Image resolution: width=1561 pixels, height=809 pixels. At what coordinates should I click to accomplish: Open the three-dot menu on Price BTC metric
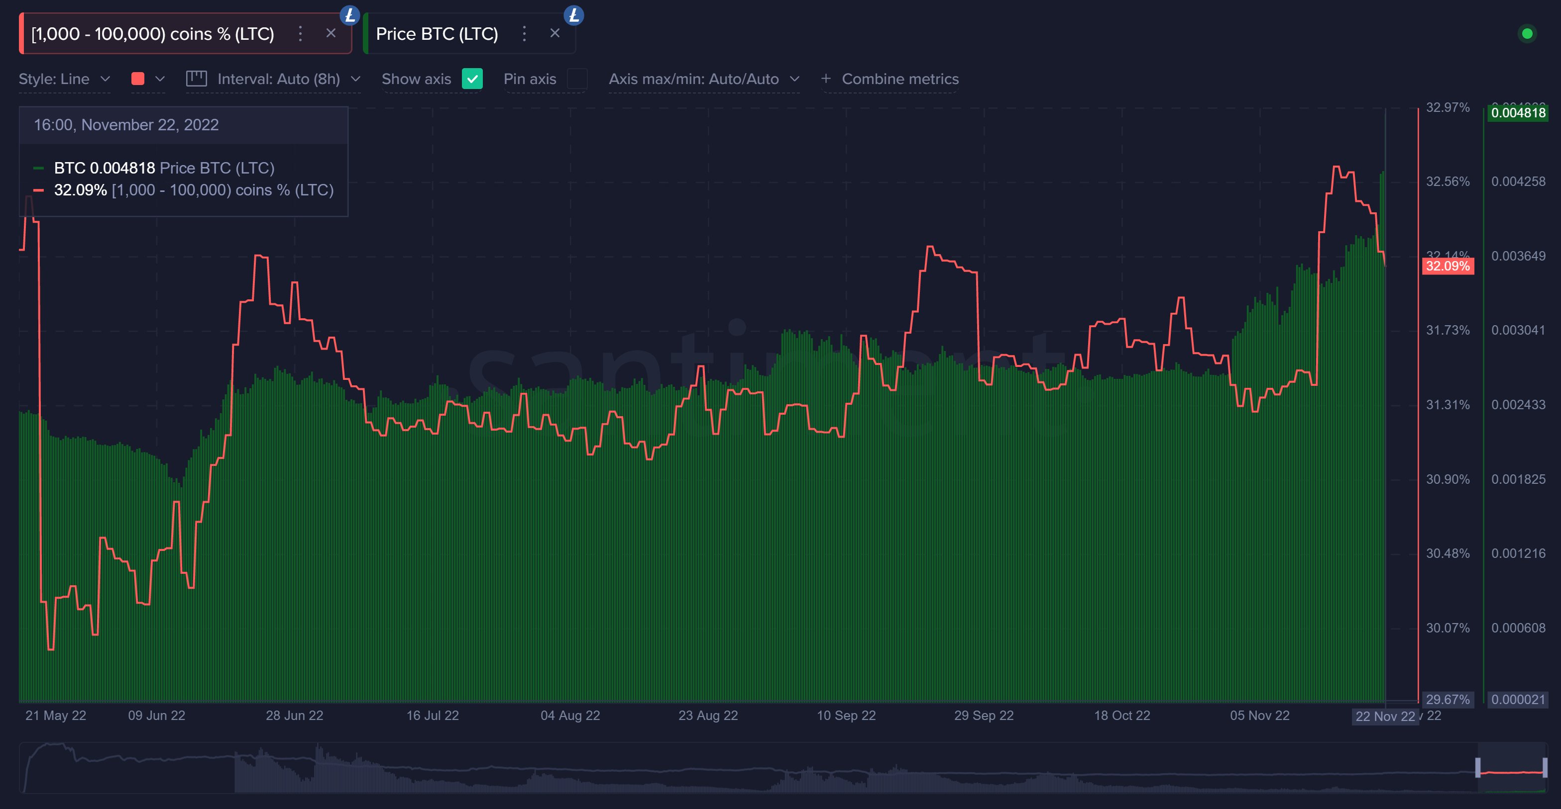pyautogui.click(x=524, y=34)
